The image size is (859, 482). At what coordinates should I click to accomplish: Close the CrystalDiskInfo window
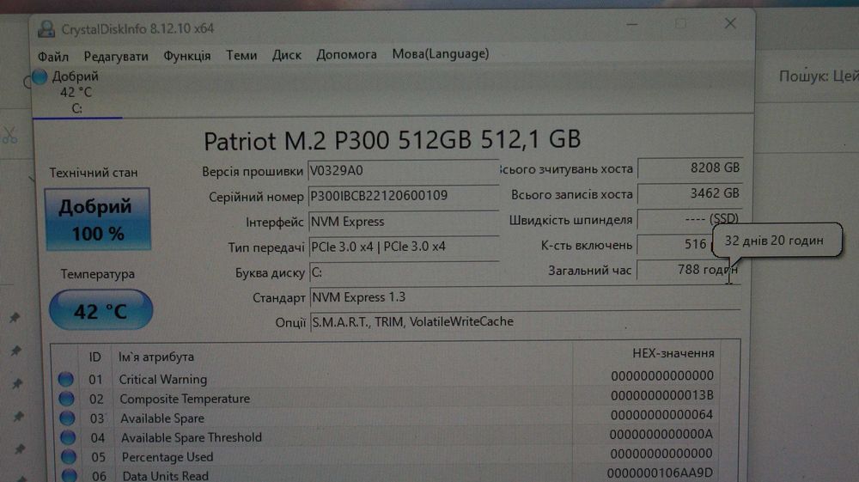pos(730,23)
